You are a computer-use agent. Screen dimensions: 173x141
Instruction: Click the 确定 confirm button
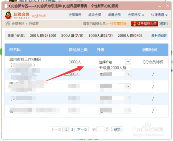pyautogui.click(x=117, y=129)
